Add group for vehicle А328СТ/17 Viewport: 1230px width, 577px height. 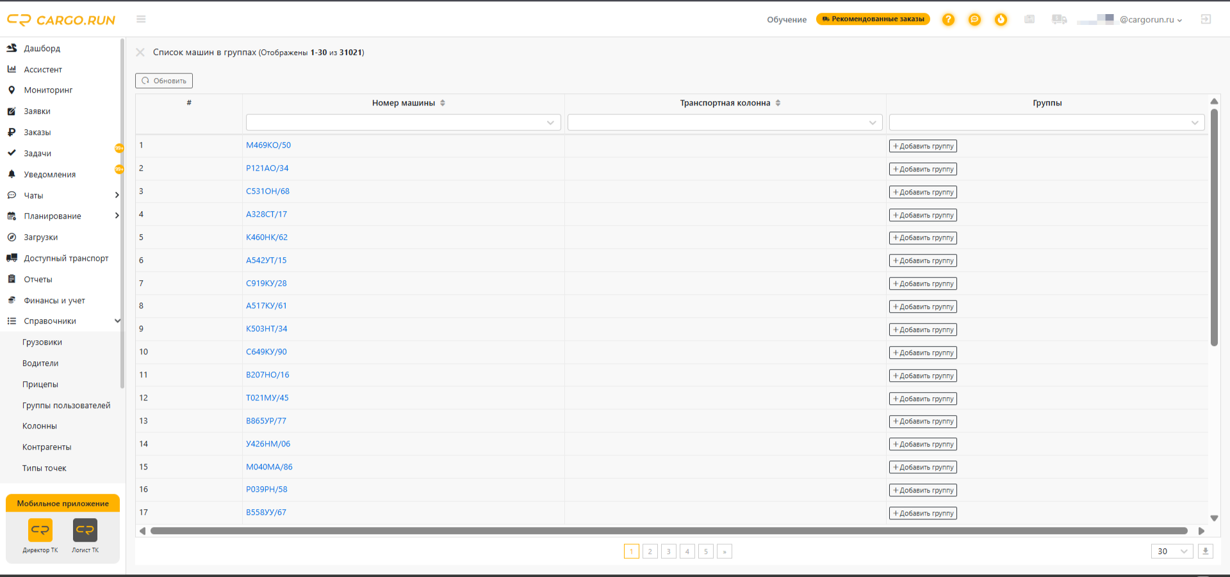[x=923, y=215]
